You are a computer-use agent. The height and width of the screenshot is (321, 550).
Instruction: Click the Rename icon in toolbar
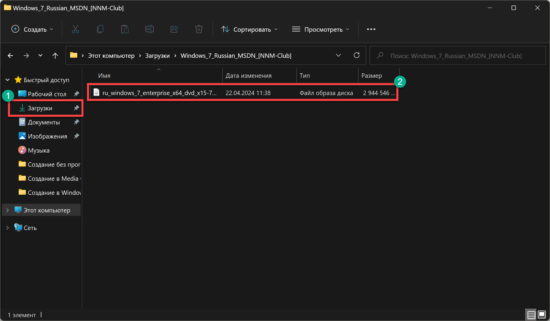150,29
